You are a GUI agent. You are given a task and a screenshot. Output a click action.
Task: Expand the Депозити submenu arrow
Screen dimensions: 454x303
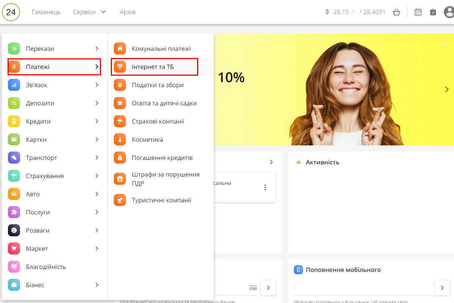[97, 103]
